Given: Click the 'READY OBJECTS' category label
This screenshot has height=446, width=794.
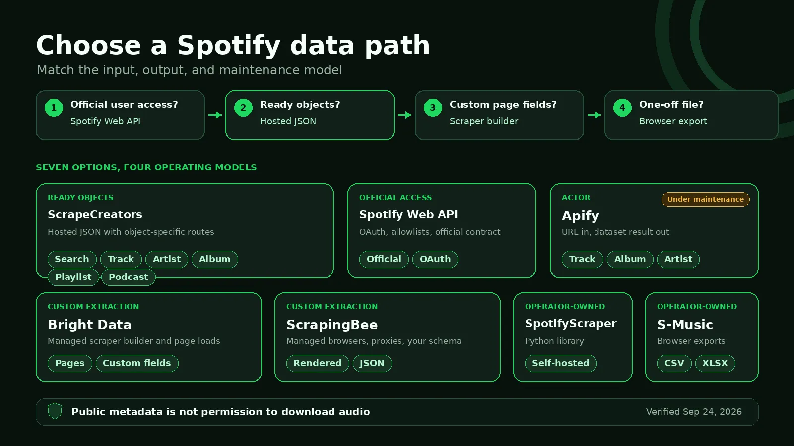Looking at the screenshot, I should (x=80, y=198).
